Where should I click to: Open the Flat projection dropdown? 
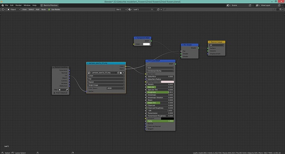click(106, 79)
